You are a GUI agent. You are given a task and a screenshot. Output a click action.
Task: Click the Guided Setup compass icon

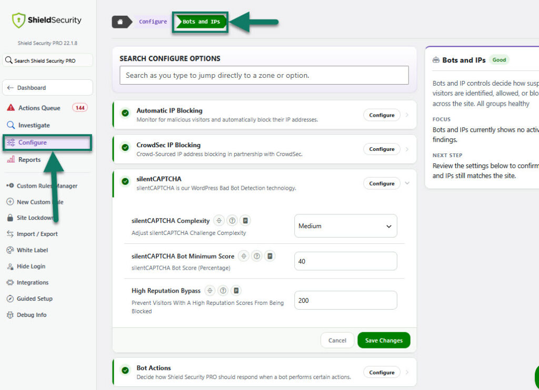click(11, 299)
